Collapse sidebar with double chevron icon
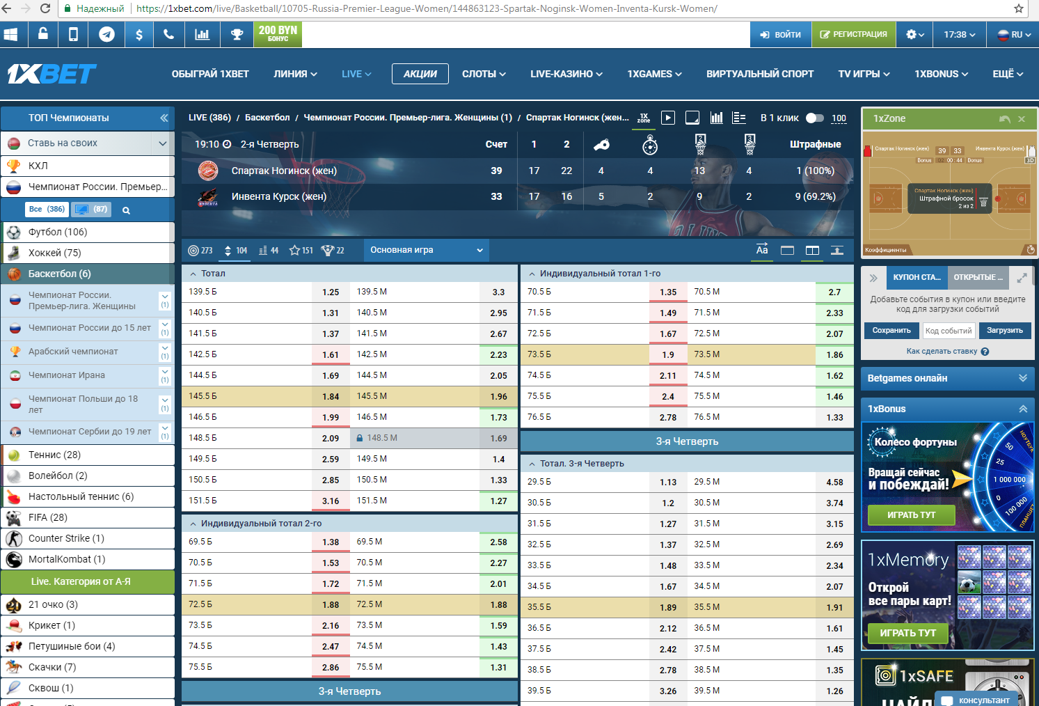Screen dimensions: 1039x706 tap(164, 118)
